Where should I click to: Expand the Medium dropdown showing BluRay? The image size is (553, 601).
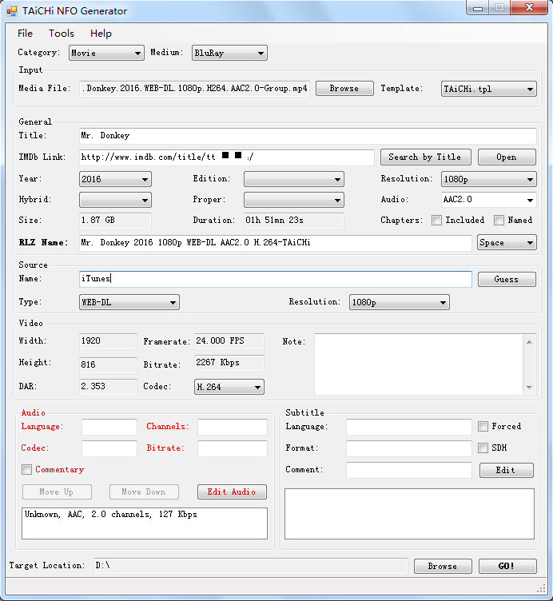pyautogui.click(x=229, y=53)
